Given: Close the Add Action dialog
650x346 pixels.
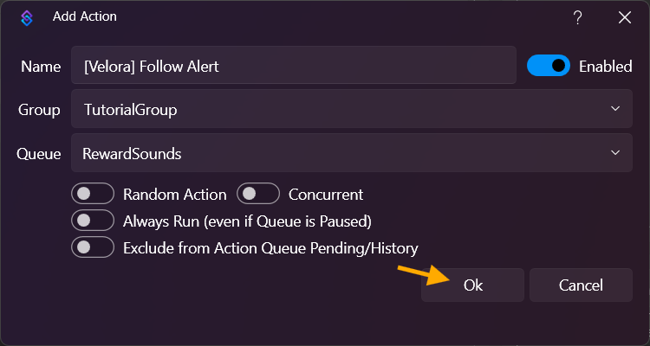Looking at the screenshot, I should point(624,17).
